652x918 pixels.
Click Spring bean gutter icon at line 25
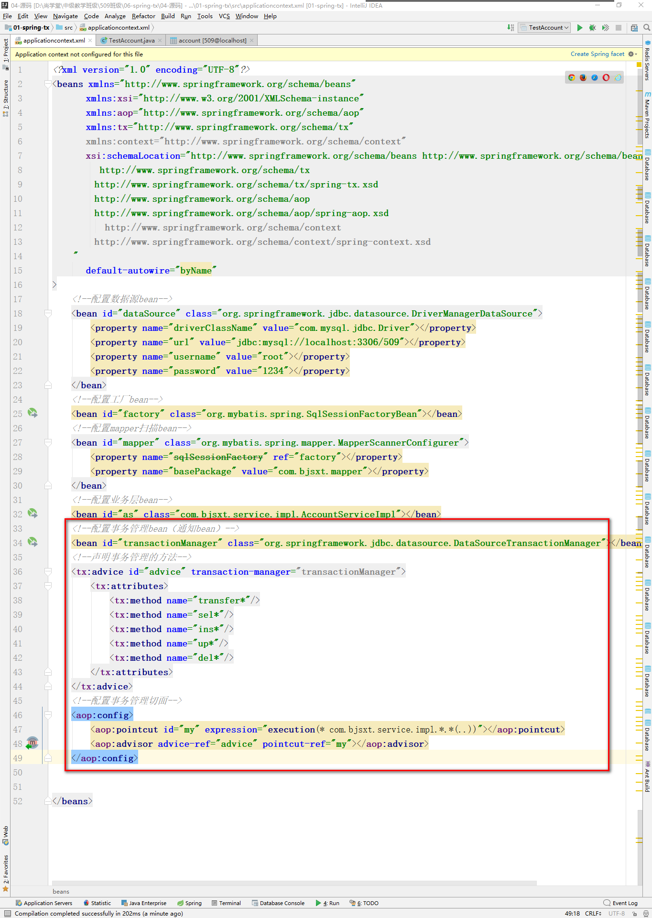point(33,413)
